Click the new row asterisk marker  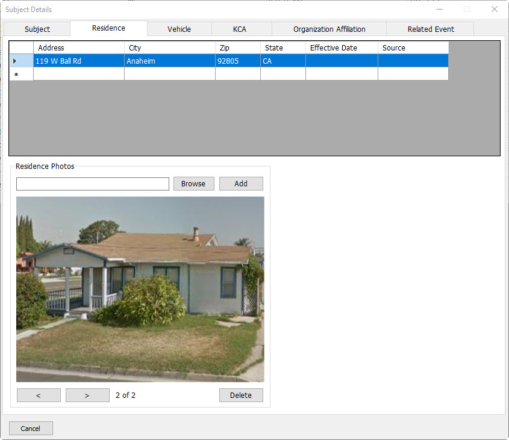pos(16,74)
